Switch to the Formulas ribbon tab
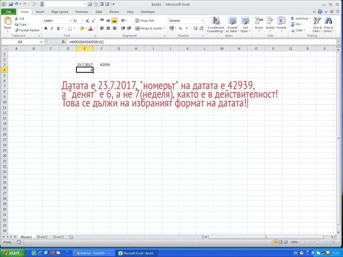This screenshot has height=257, width=343. click(x=82, y=11)
